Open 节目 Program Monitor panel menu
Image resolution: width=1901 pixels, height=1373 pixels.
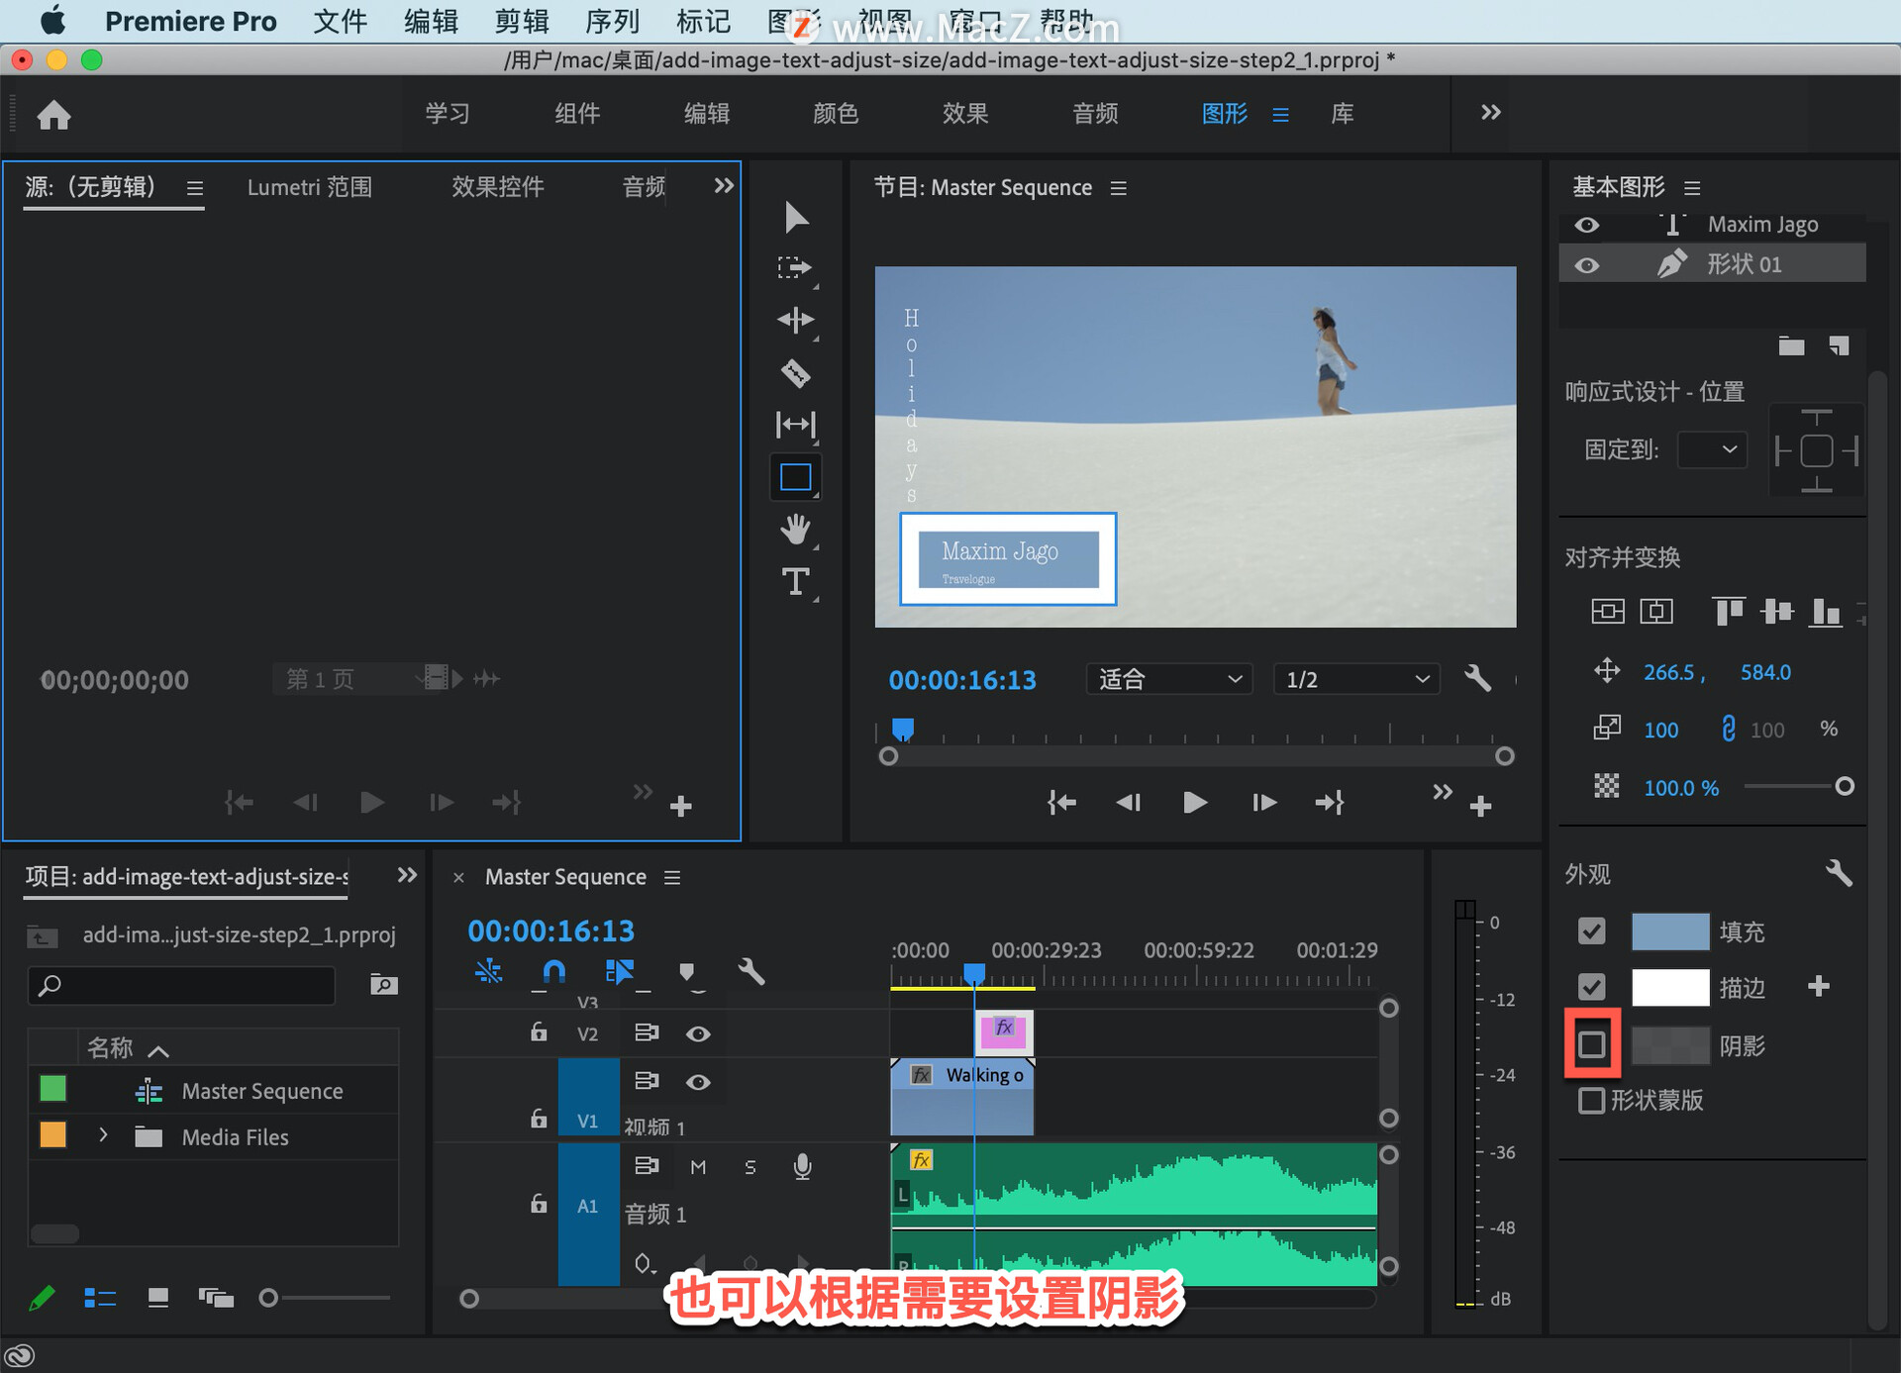pos(1119,187)
